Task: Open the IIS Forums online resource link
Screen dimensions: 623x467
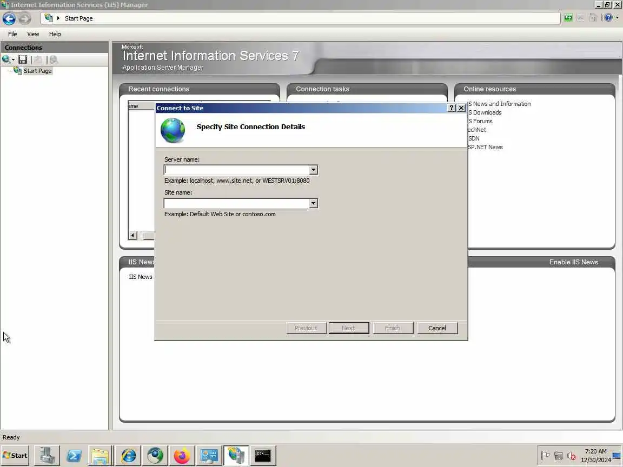Action: pos(480,121)
